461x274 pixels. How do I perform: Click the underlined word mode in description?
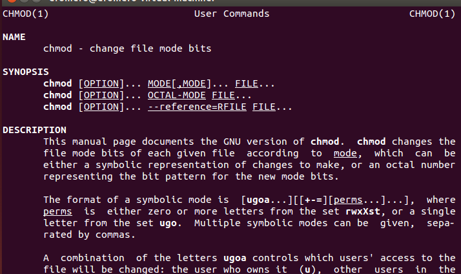coord(345,153)
